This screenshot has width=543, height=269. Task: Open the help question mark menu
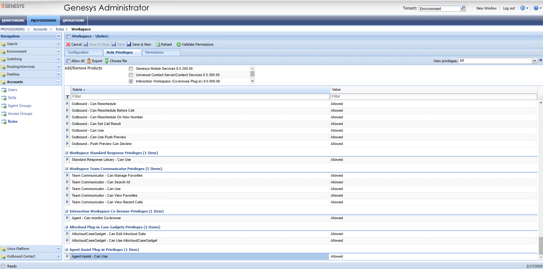pyautogui.click(x=537, y=8)
